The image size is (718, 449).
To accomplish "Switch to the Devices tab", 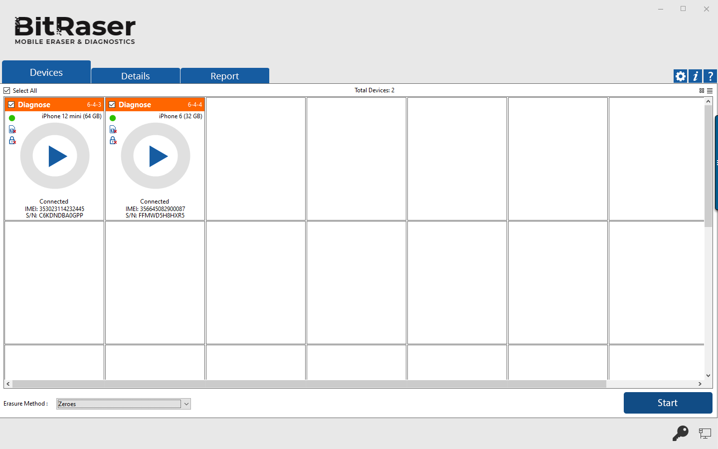I will tap(46, 72).
